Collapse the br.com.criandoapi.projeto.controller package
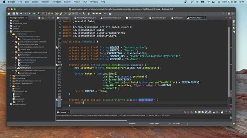The width and height of the screenshot is (247, 138). [13, 42]
